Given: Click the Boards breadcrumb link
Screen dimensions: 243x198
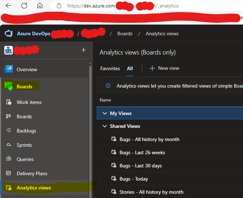Looking at the screenshot, I should click(125, 33).
